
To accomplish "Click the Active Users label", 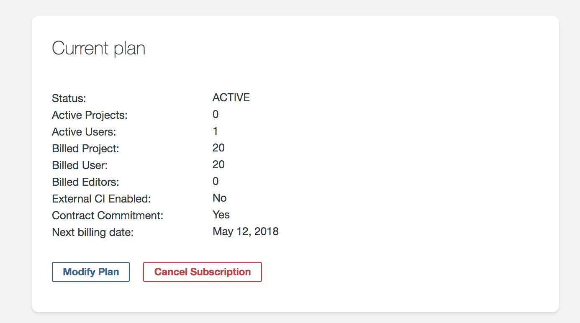I will click(x=84, y=132).
